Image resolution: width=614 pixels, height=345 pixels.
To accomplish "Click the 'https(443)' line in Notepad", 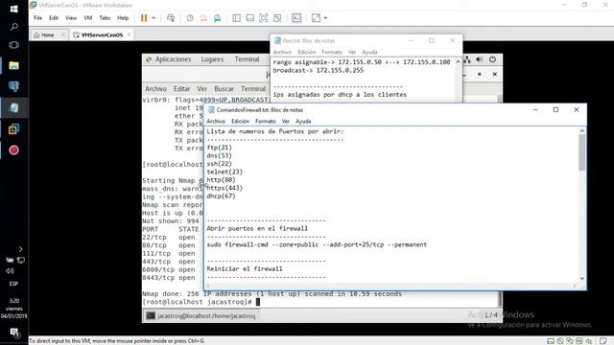I will pyautogui.click(x=224, y=188).
